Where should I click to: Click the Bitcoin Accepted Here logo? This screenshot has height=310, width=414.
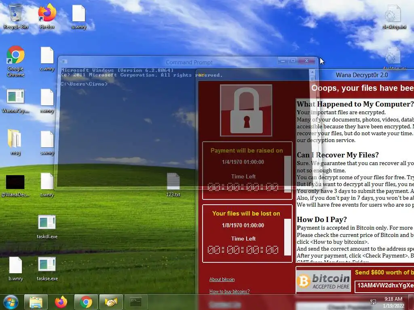coord(324,281)
